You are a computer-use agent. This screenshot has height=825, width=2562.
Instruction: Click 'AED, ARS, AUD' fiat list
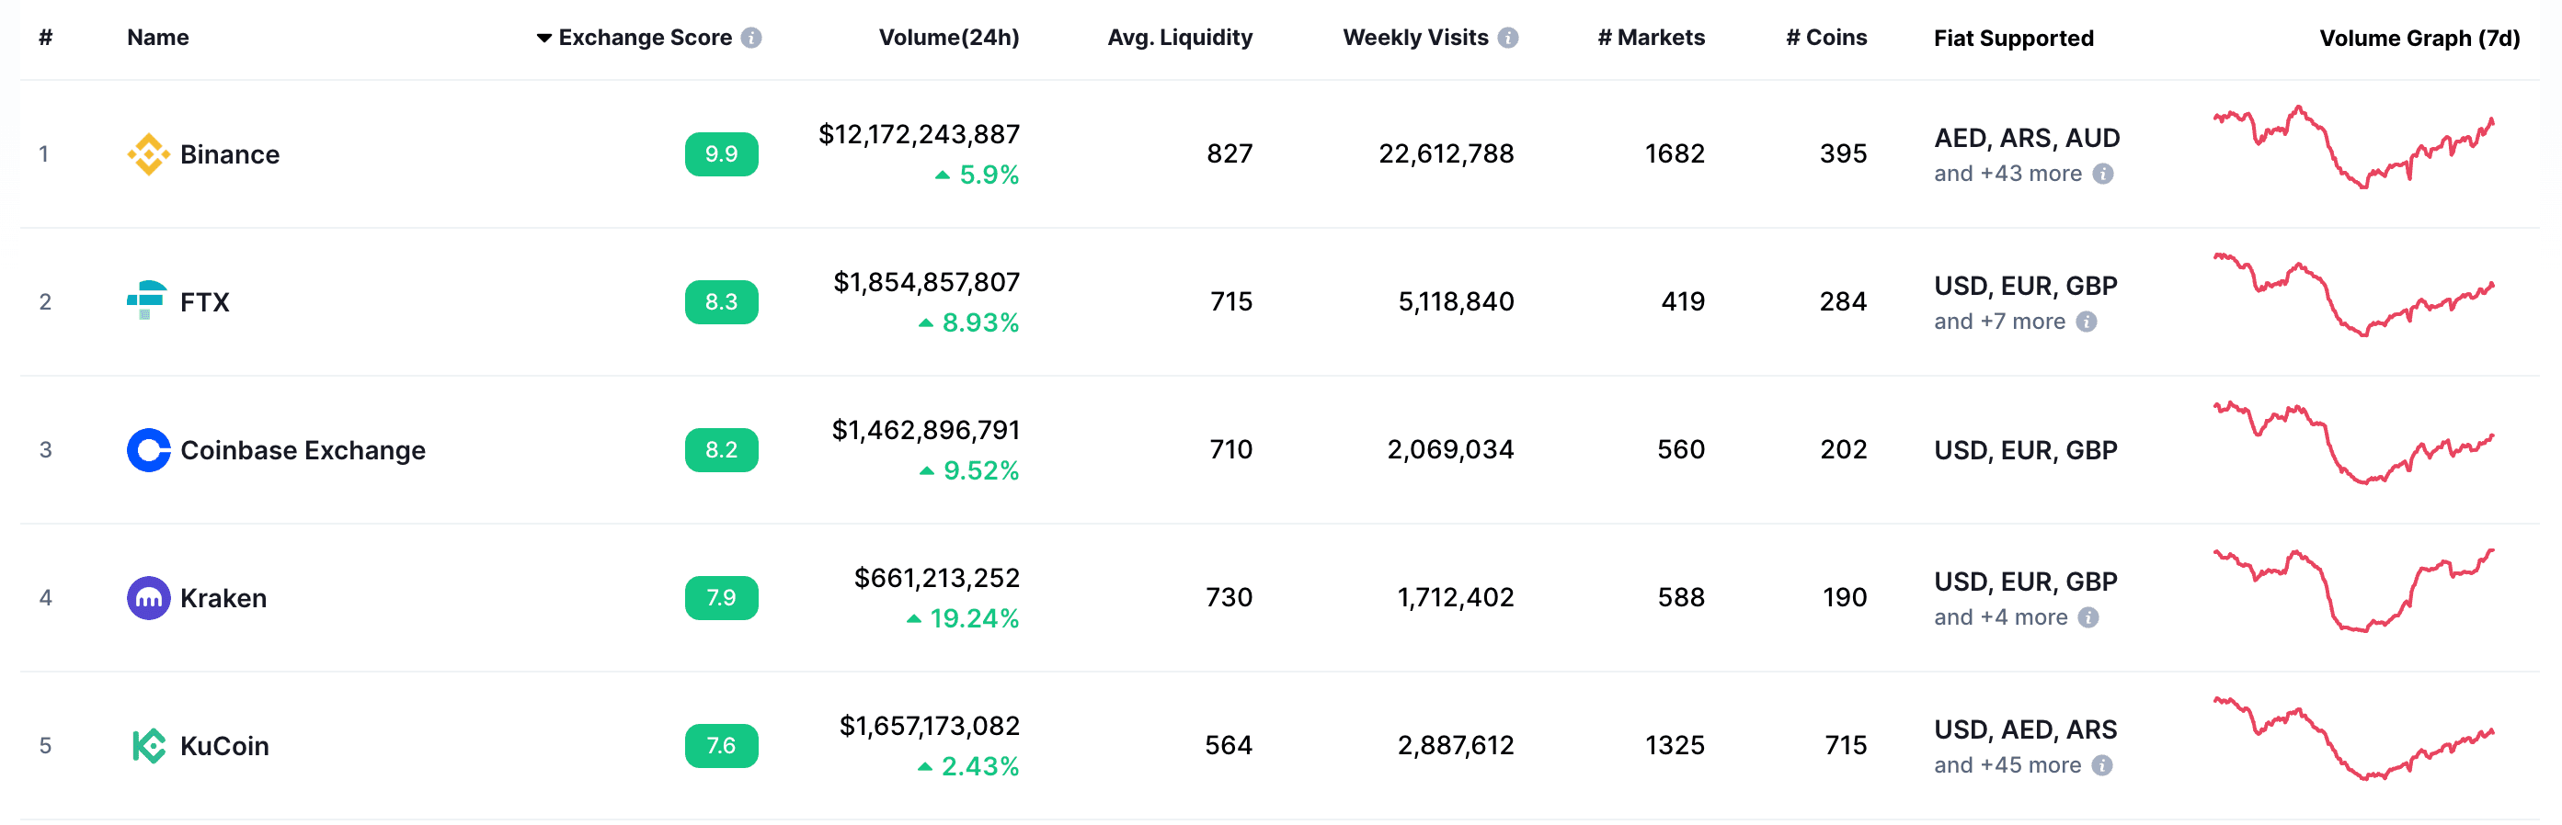[2026, 138]
